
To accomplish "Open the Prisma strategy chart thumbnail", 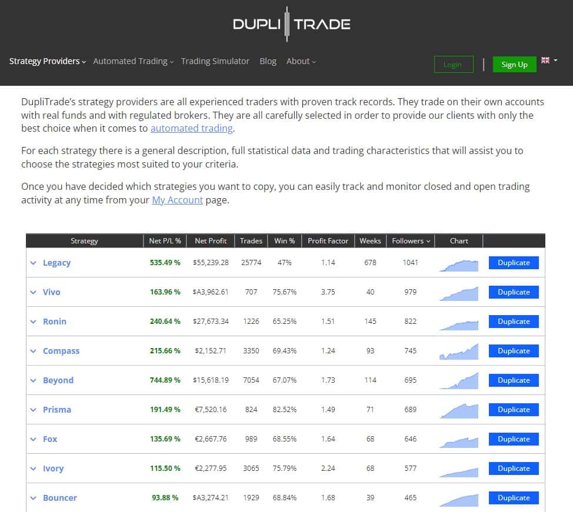I will [x=459, y=411].
